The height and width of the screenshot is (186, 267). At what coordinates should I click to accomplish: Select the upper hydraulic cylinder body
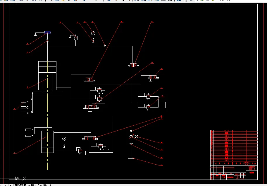(x=47, y=76)
